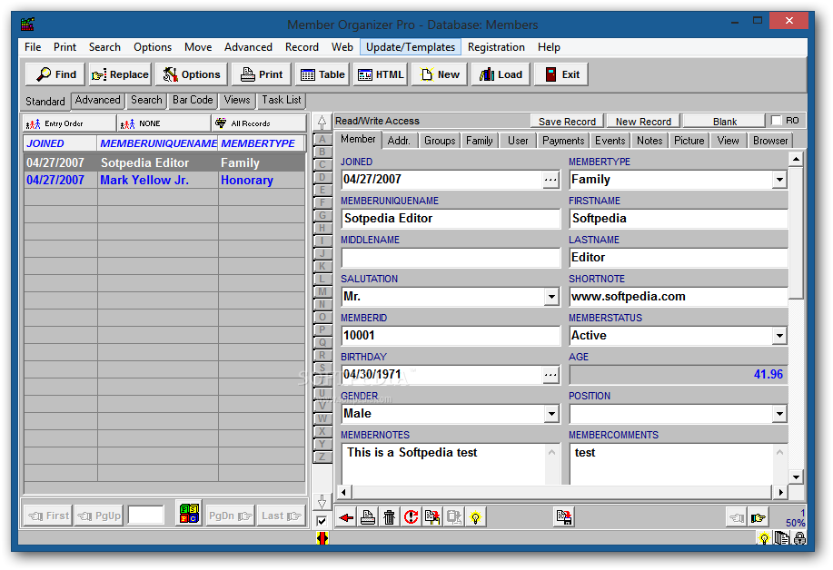The height and width of the screenshot is (570, 833).
Task: Click the padlock icon in status bar
Action: coord(799,539)
